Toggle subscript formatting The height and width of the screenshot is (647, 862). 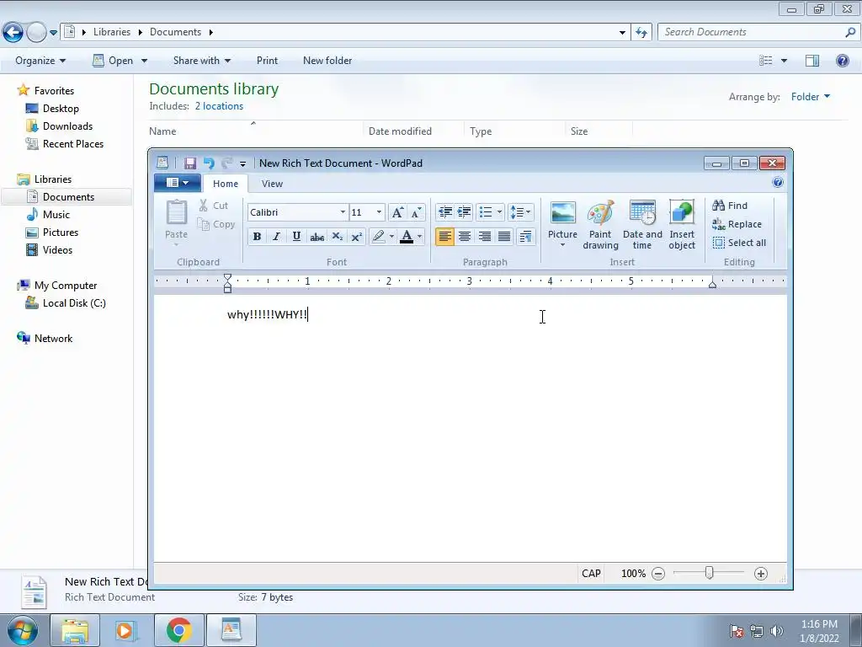[x=337, y=237]
